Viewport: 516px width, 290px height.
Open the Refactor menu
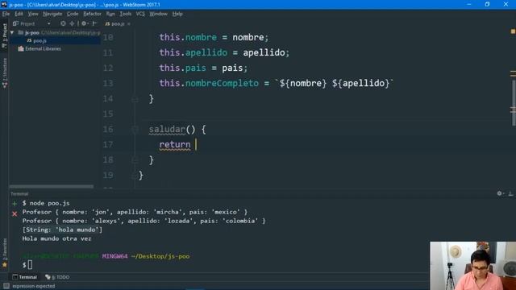92,14
